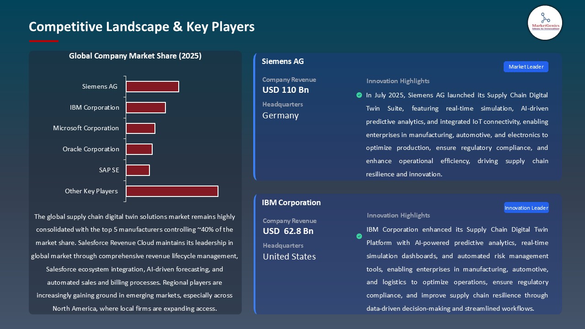Toggle the Market Leader badge for Siemens

tap(526, 67)
